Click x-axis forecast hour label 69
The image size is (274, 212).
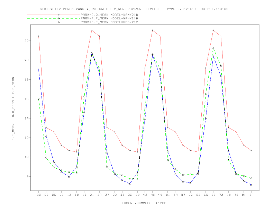coord(213,195)
